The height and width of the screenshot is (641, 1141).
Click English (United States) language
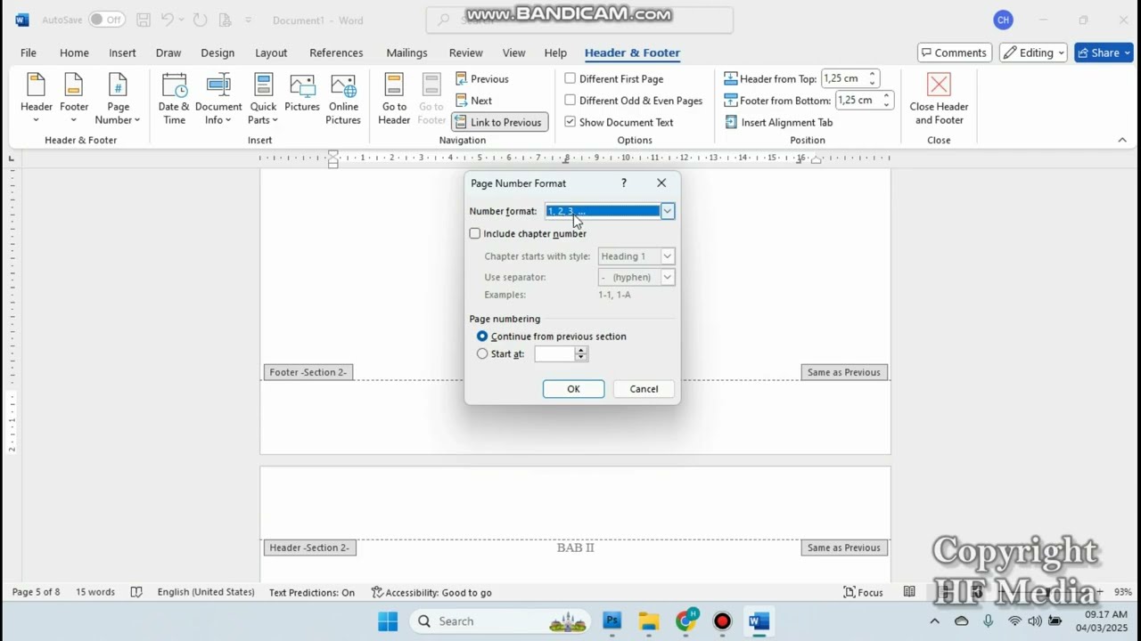pyautogui.click(x=206, y=592)
